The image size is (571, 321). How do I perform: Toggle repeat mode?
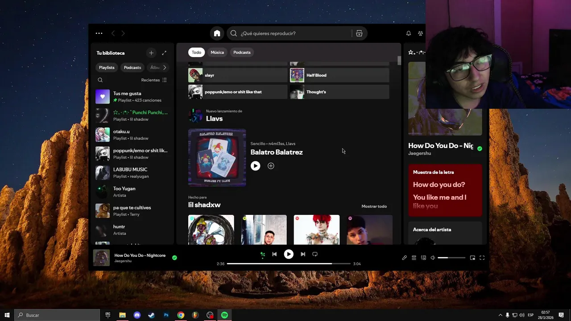click(315, 254)
